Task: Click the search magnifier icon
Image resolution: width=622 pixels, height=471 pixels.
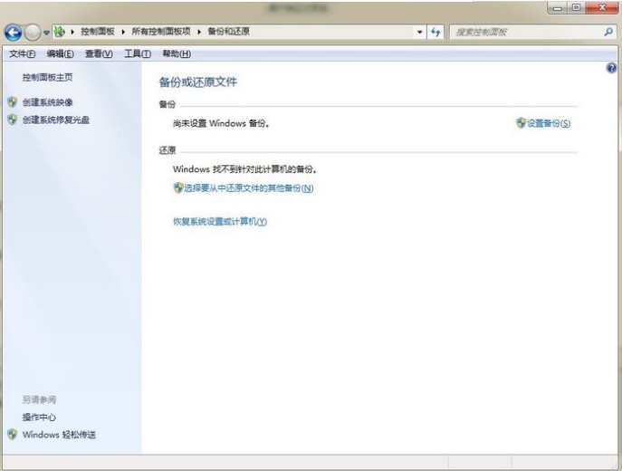Action: click(608, 32)
